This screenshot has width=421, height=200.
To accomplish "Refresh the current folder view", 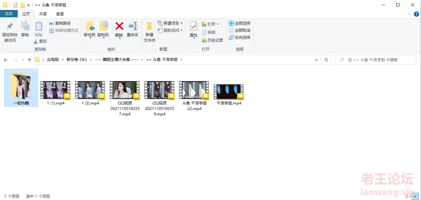I will pyautogui.click(x=326, y=60).
